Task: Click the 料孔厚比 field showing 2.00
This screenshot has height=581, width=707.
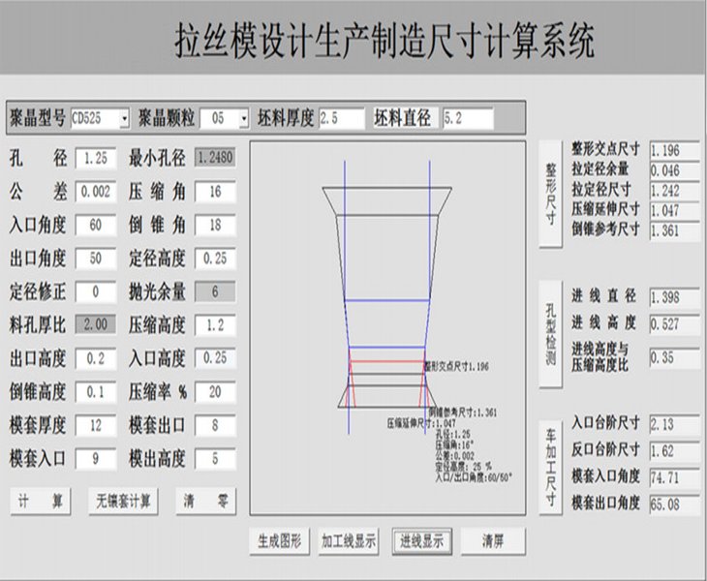Action: 96,324
